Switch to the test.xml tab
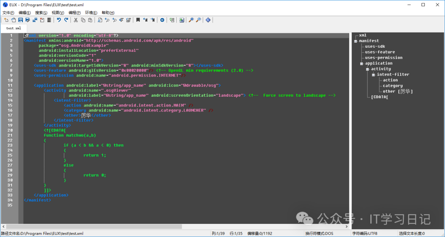Screen dimensions: 445x237 [x=14, y=28]
